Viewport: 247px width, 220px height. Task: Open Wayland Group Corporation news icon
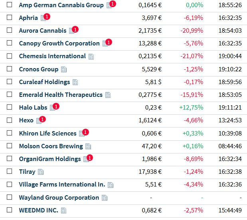coord(105,198)
